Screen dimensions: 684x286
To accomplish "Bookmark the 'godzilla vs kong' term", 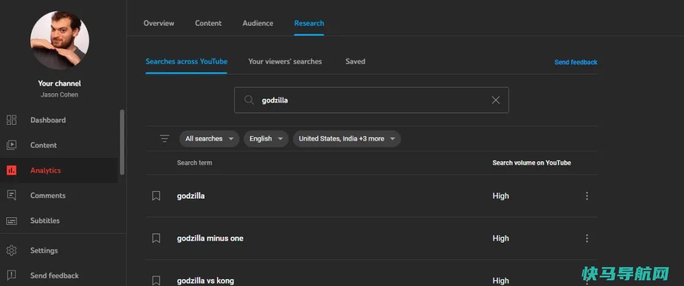I will [156, 280].
